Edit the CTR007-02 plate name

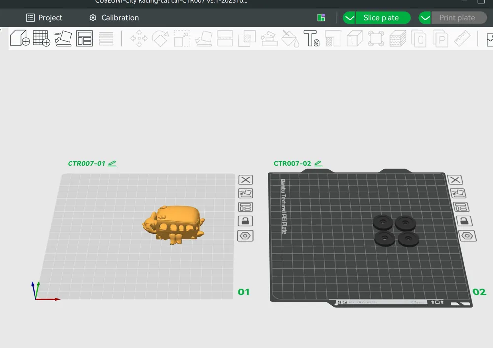tap(318, 163)
